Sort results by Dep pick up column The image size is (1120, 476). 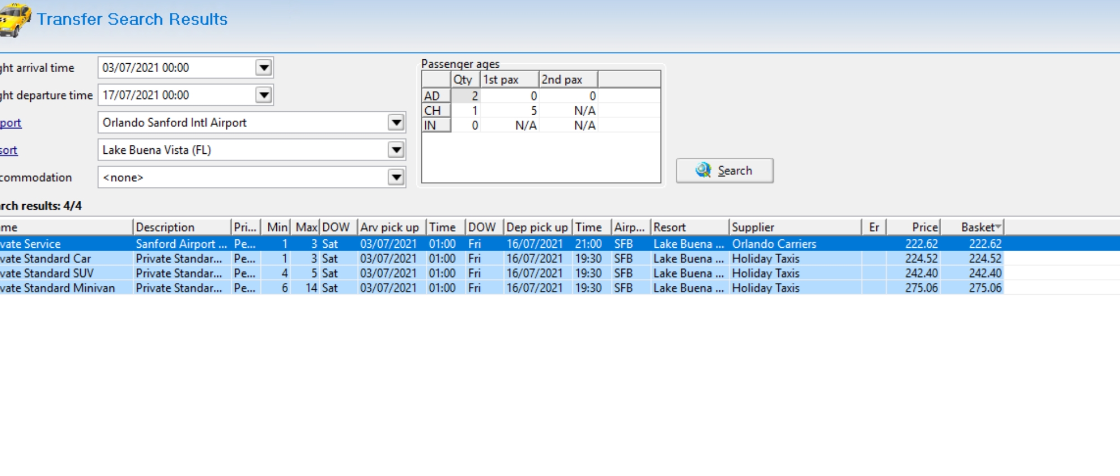pyautogui.click(x=538, y=227)
